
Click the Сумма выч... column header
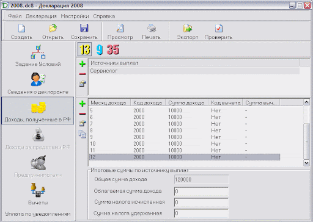261,102
